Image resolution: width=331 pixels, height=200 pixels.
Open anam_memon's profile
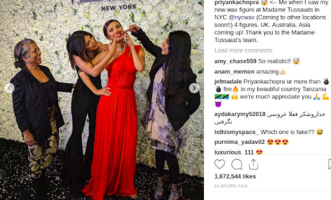tap(235, 71)
